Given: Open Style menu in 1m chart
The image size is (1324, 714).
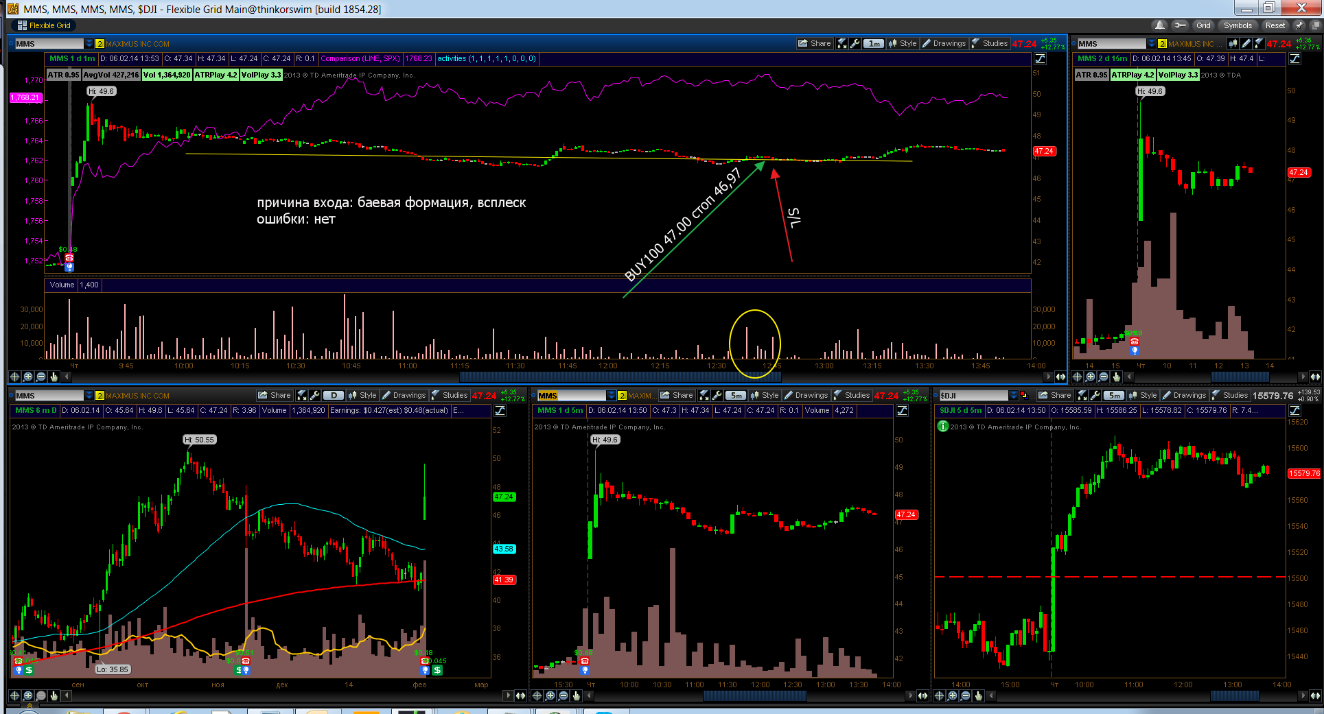Looking at the screenshot, I should (903, 43).
